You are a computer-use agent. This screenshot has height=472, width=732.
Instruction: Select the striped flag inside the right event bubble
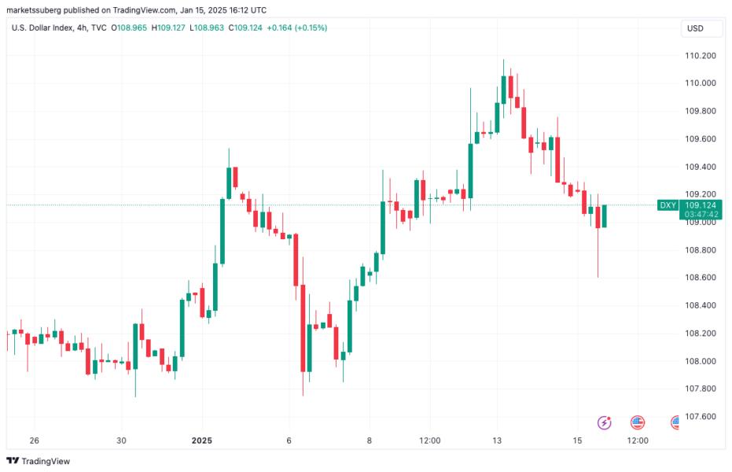point(676,422)
